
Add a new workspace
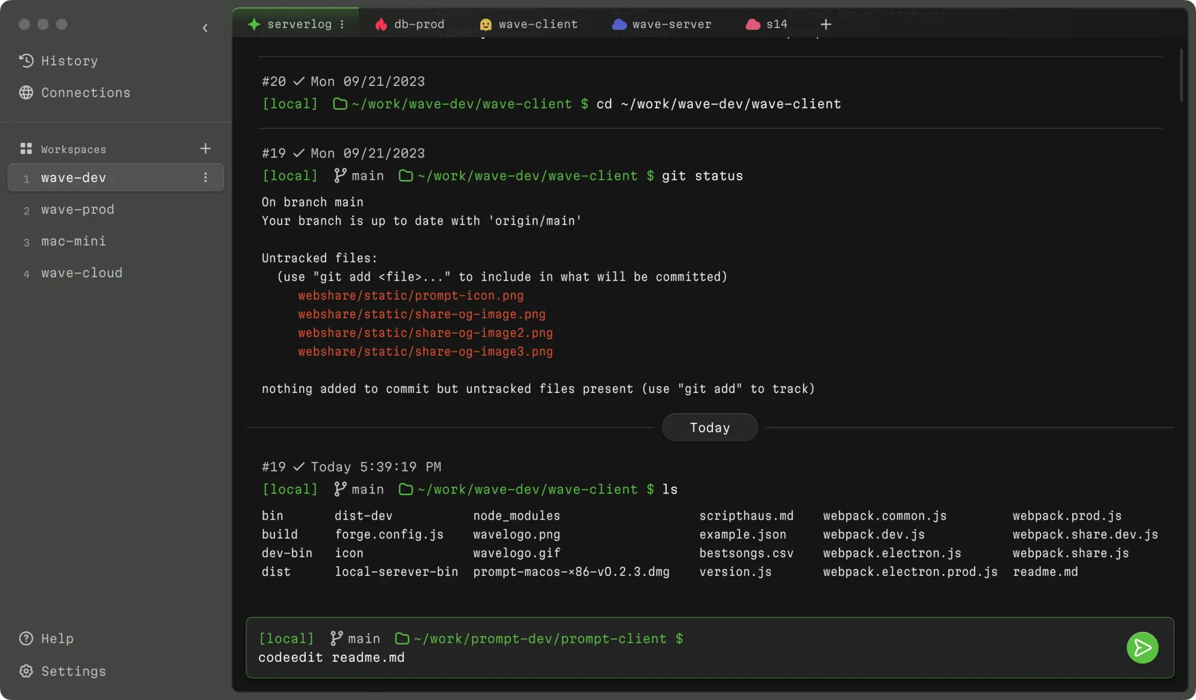205,148
